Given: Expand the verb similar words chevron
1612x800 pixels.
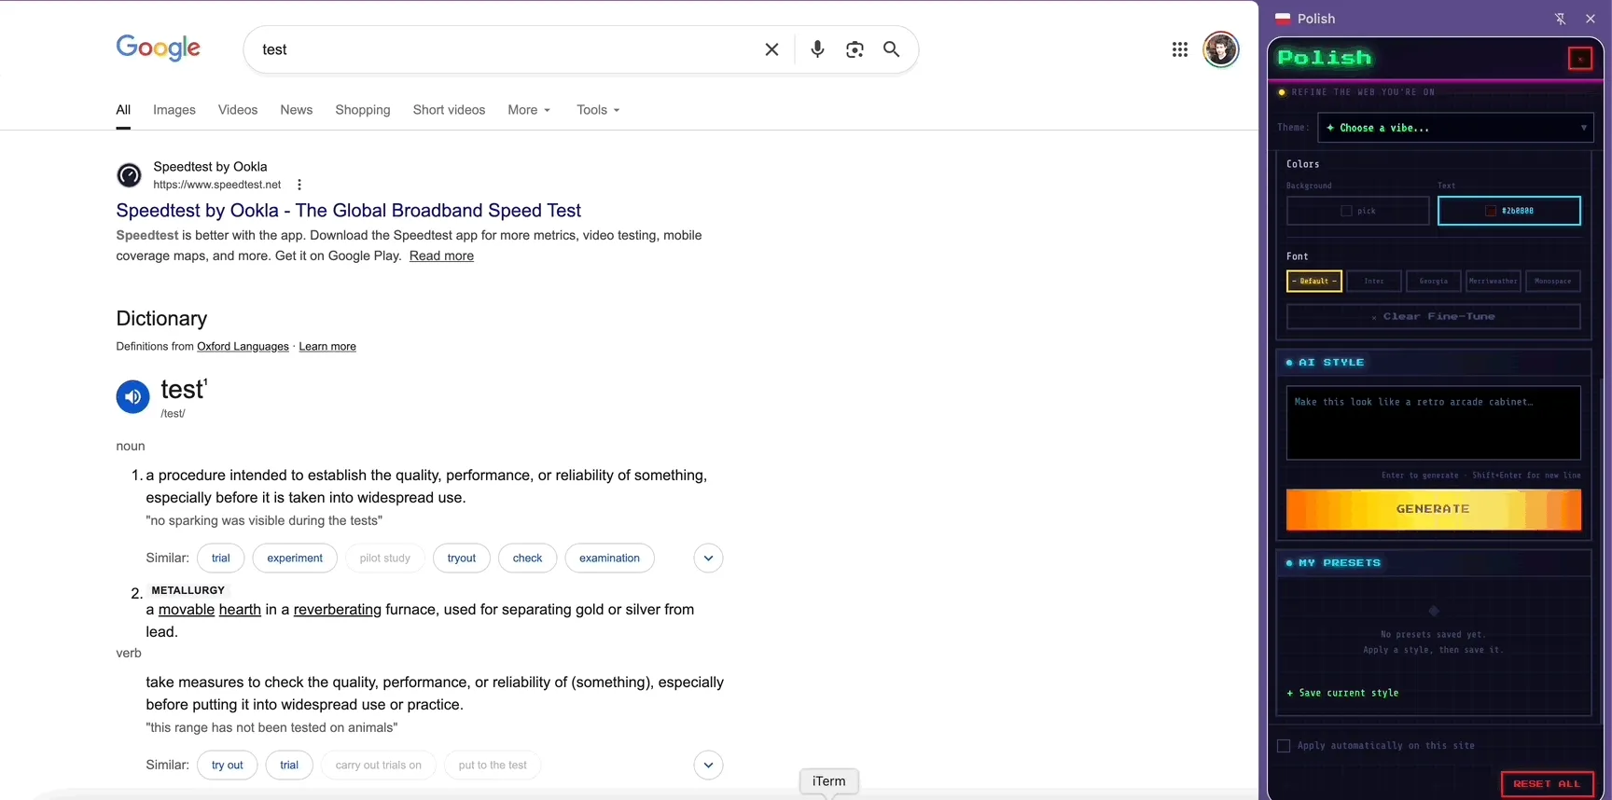Looking at the screenshot, I should (x=708, y=766).
